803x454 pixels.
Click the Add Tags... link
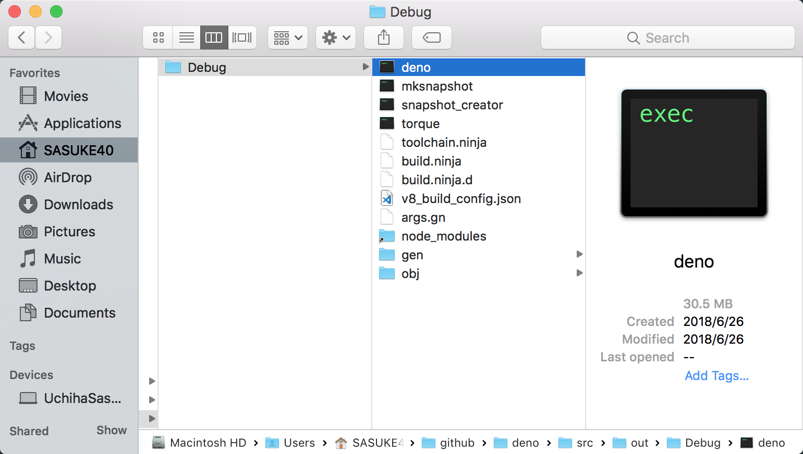716,376
